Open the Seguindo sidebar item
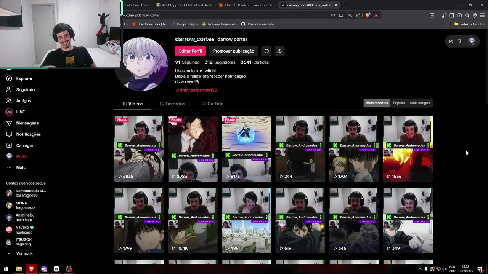Viewport: 488px width, 274px height. [25, 89]
